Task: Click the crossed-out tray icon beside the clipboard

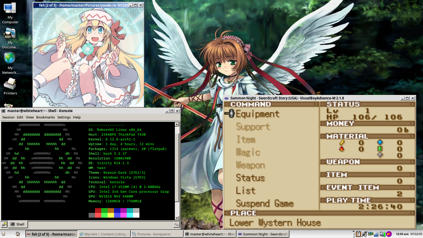Action: tap(364, 234)
